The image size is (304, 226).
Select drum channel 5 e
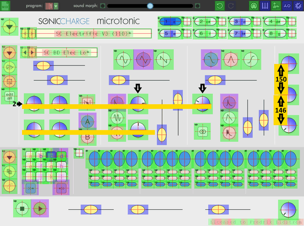(170, 33)
